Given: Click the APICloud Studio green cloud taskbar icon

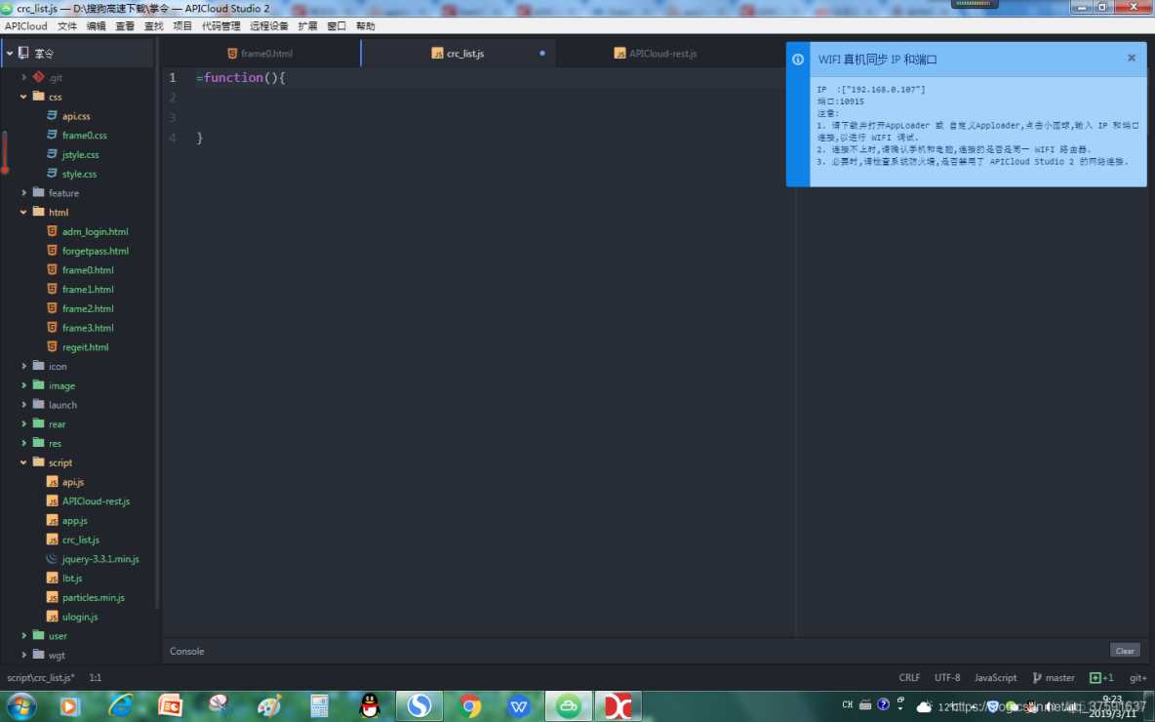Looking at the screenshot, I should [569, 705].
